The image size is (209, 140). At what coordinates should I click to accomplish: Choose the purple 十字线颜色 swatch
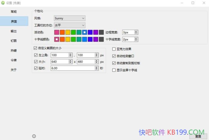tap(96, 39)
